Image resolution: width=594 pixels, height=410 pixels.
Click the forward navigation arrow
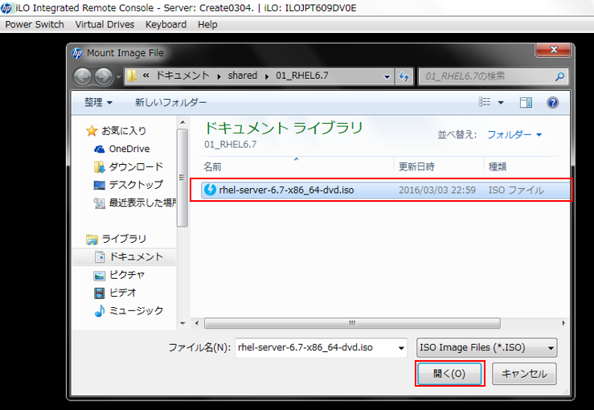(x=104, y=76)
